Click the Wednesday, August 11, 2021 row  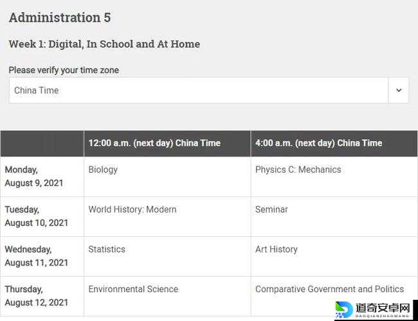(x=36, y=256)
